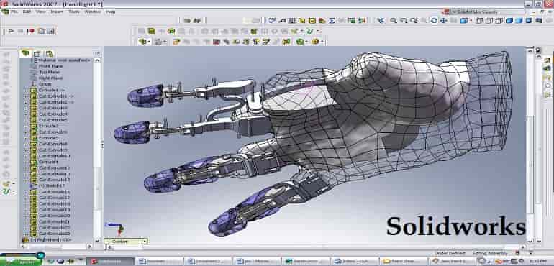Click the Section View icon
554x266 pixels.
point(539,20)
